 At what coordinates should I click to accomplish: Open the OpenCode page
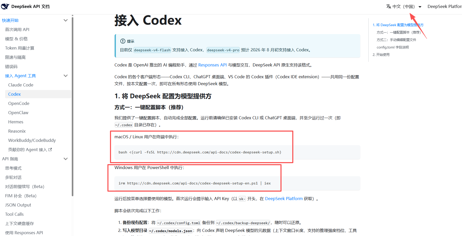(x=19, y=103)
